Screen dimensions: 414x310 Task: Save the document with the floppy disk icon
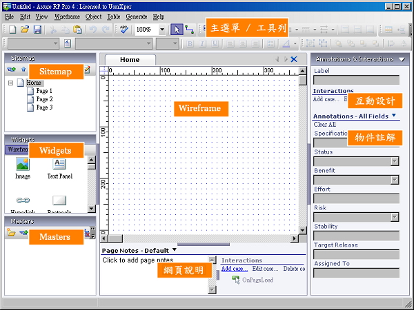pos(37,30)
